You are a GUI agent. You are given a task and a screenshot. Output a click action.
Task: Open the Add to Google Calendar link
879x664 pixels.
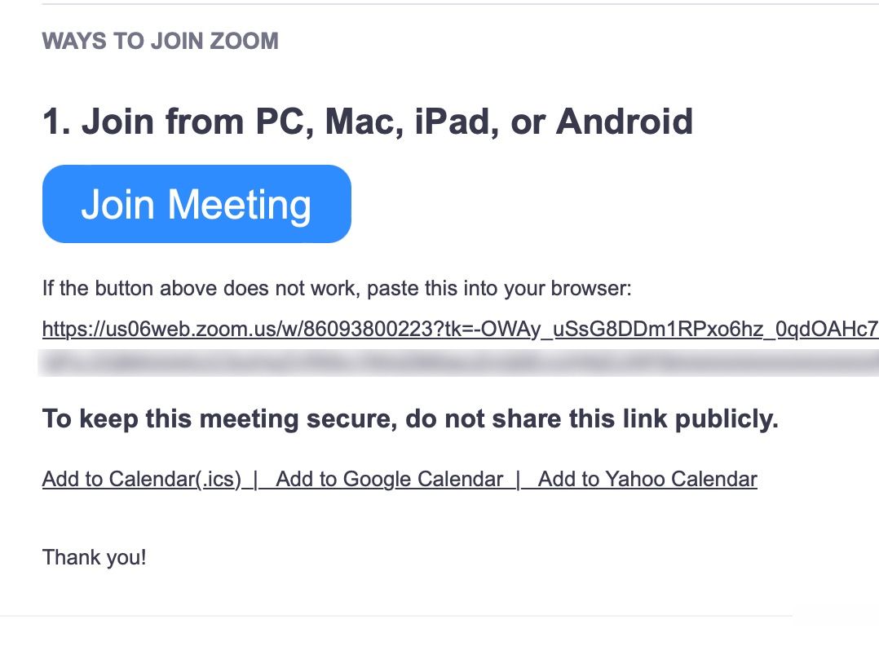click(390, 479)
